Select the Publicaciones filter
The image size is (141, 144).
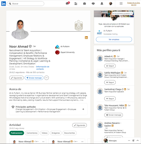click(17, 133)
